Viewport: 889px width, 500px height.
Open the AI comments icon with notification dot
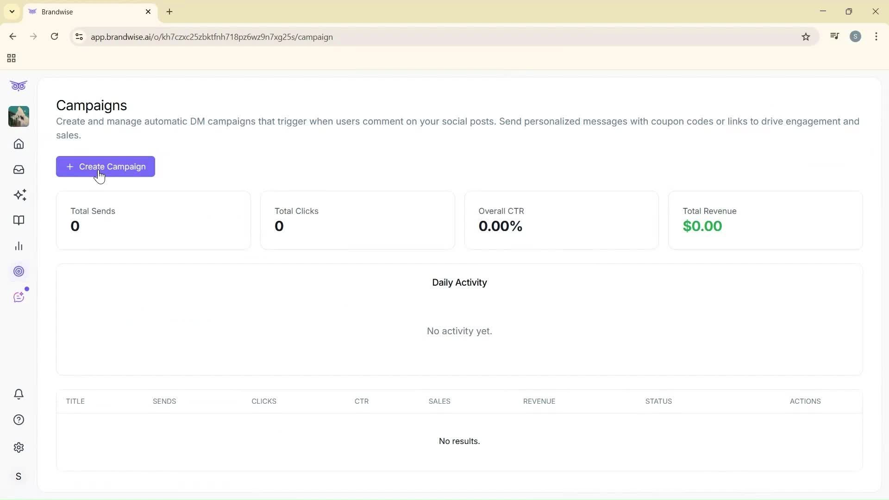[x=19, y=297]
